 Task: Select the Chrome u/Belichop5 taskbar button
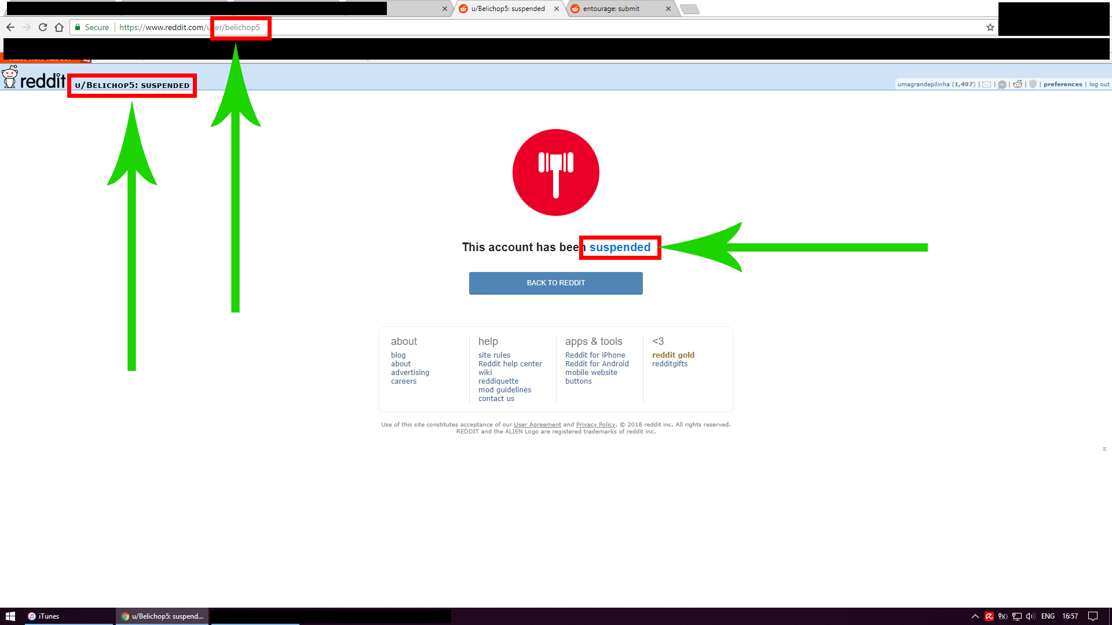pyautogui.click(x=162, y=616)
